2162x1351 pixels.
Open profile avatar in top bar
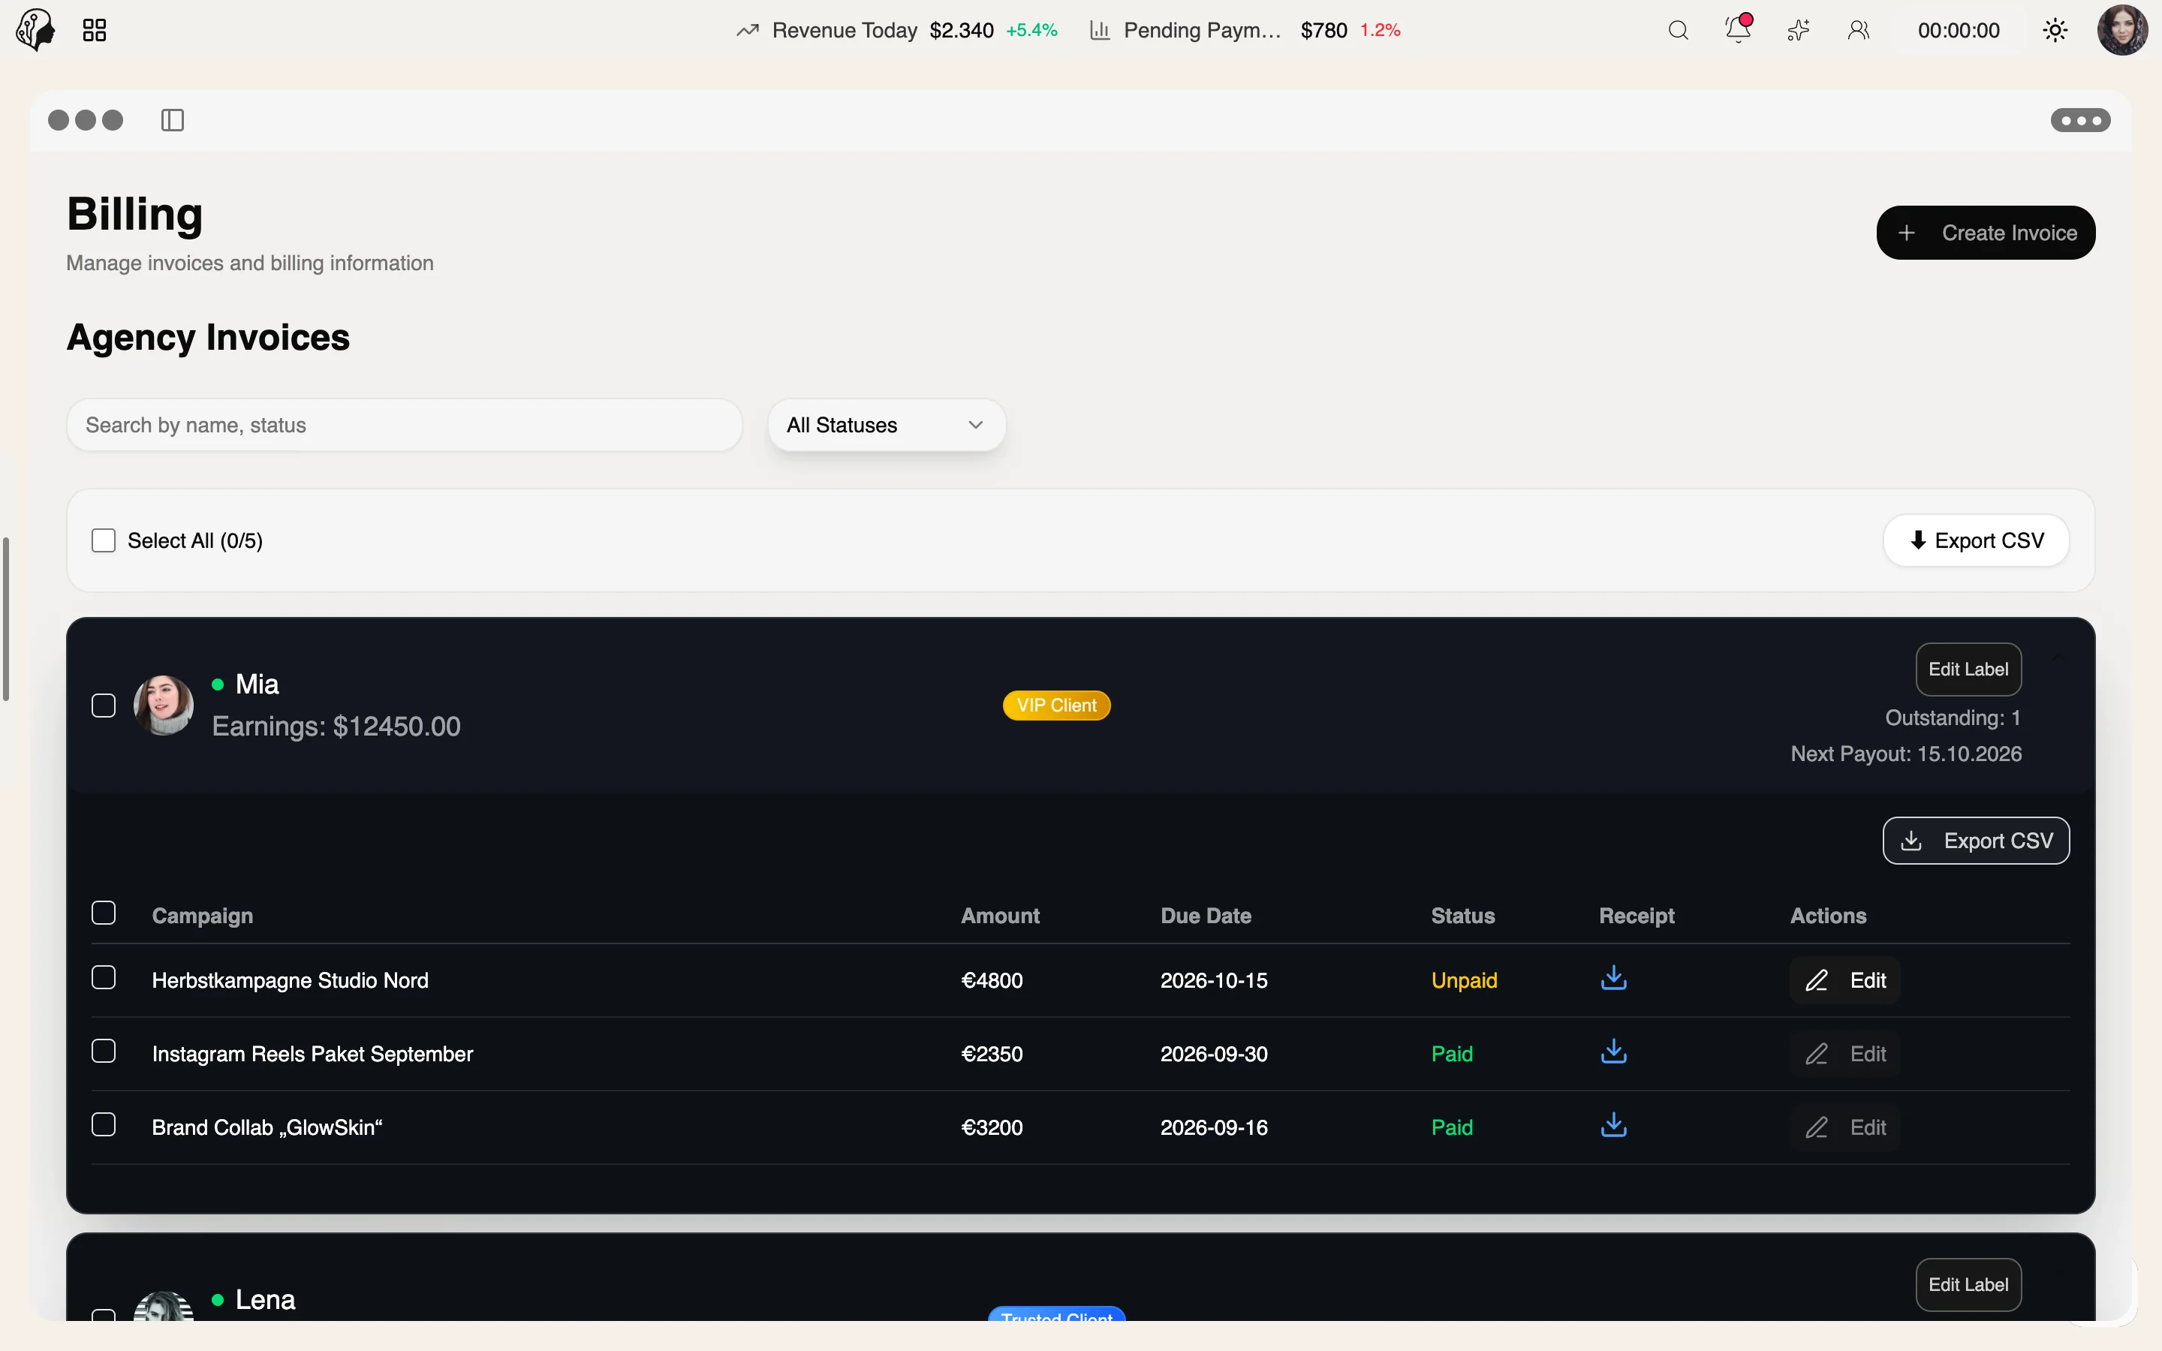2121,30
